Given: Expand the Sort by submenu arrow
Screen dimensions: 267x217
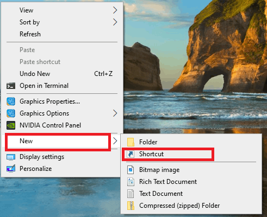Looking at the screenshot, I should coord(115,22).
